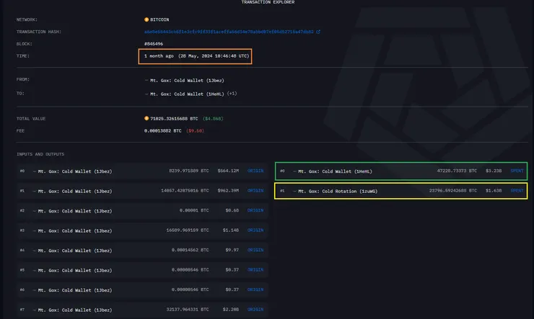The width and height of the screenshot is (534, 319).
Task: Click the Inputs and Outputs section heading
Action: (x=40, y=154)
